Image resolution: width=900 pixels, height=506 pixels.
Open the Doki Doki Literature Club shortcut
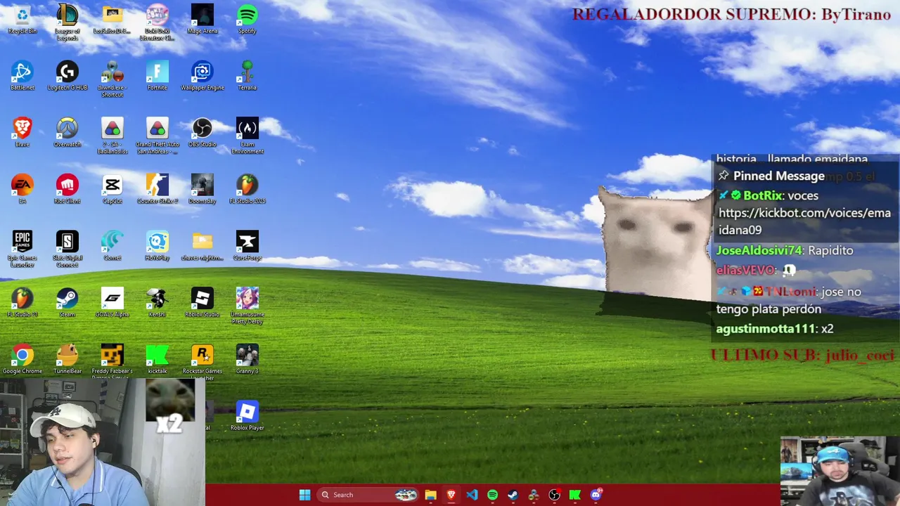point(157,22)
